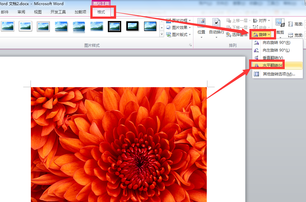
Task: Move down one row in the picture styles gallery
Action: (162, 28)
